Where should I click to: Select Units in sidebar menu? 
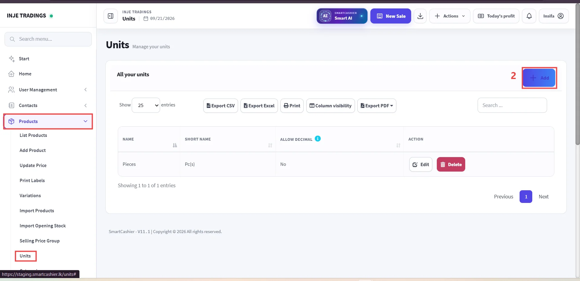click(25, 256)
